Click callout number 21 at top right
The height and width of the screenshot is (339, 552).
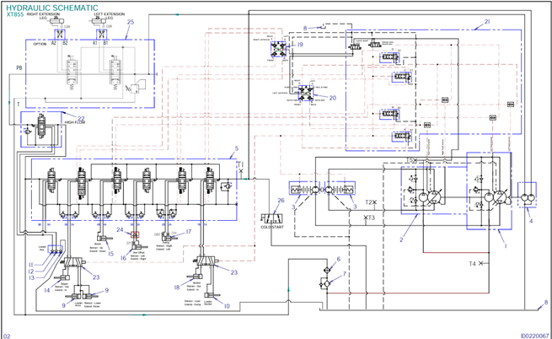click(x=487, y=22)
